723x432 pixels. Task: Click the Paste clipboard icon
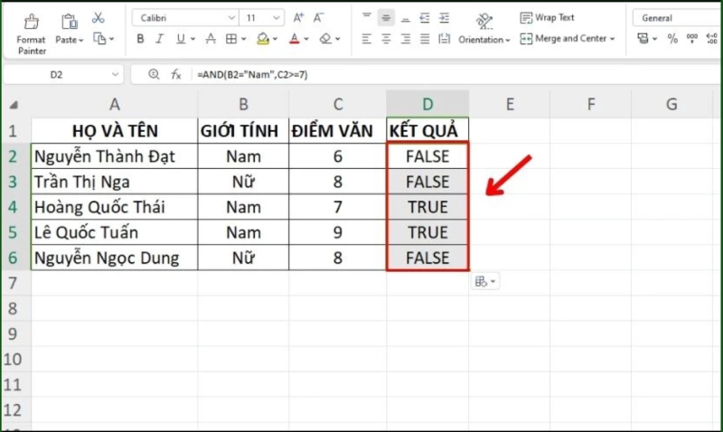click(70, 21)
